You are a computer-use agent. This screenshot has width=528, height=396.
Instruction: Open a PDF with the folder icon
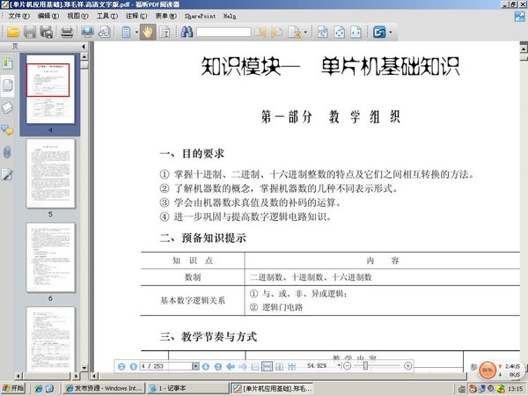13,33
